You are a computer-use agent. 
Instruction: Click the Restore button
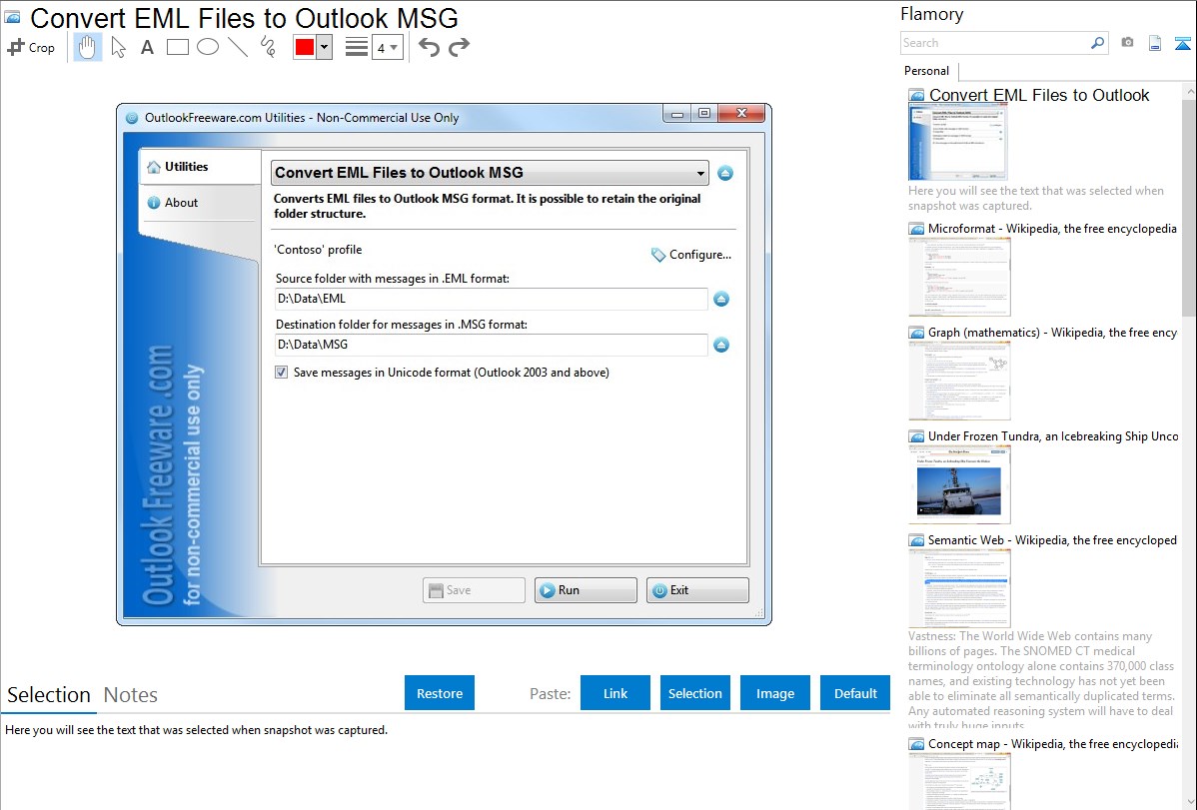pos(440,693)
